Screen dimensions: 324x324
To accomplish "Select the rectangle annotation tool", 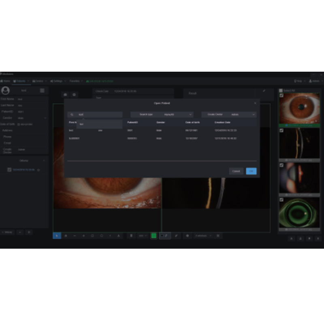I will [92, 235].
